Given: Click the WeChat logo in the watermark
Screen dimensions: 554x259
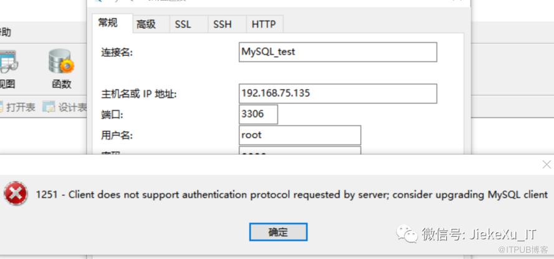Looking at the screenshot, I should click(409, 234).
